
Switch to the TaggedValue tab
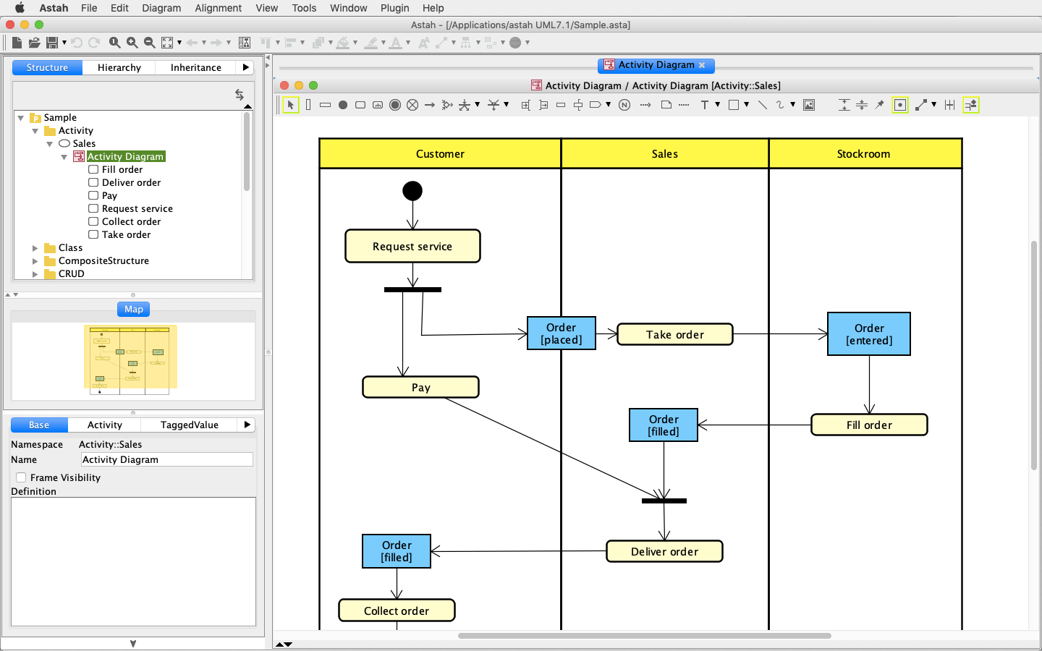190,425
